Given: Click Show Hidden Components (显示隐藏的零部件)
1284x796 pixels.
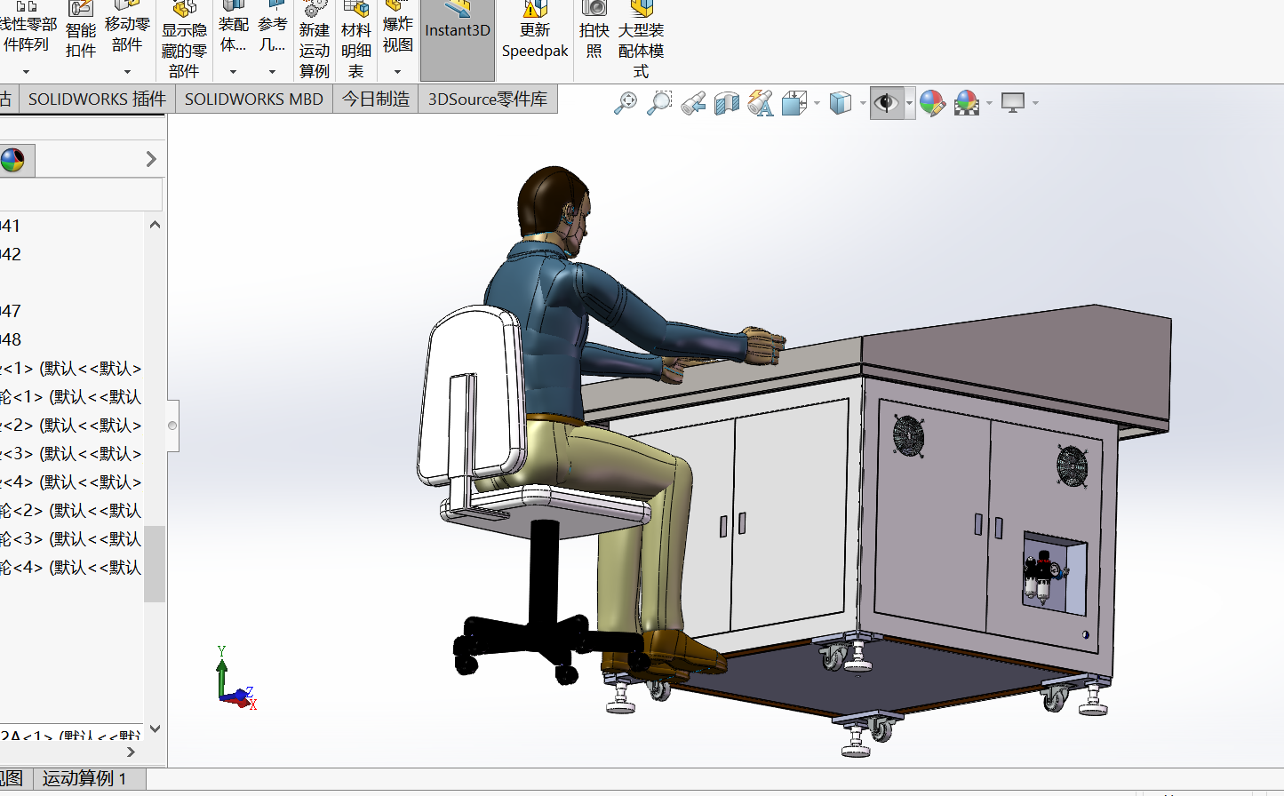Looking at the screenshot, I should point(184,40).
